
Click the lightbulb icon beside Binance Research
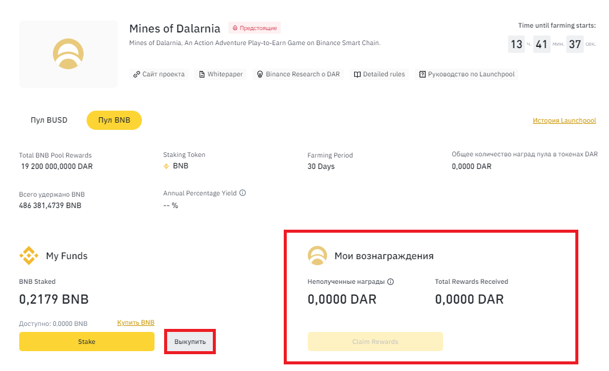260,74
